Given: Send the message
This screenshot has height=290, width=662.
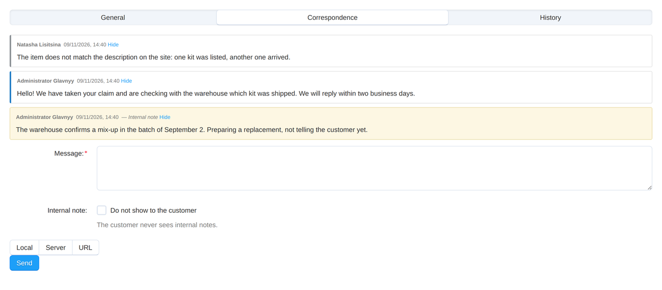Looking at the screenshot, I should [24, 263].
